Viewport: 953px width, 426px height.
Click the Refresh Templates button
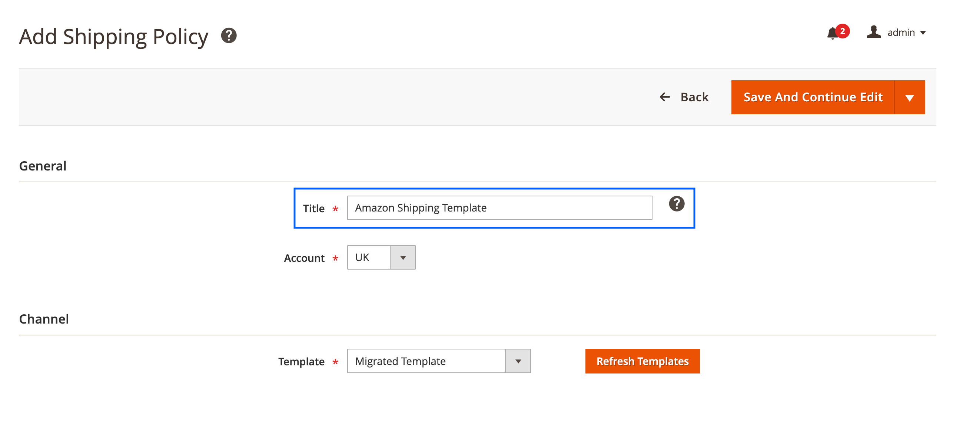tap(642, 361)
